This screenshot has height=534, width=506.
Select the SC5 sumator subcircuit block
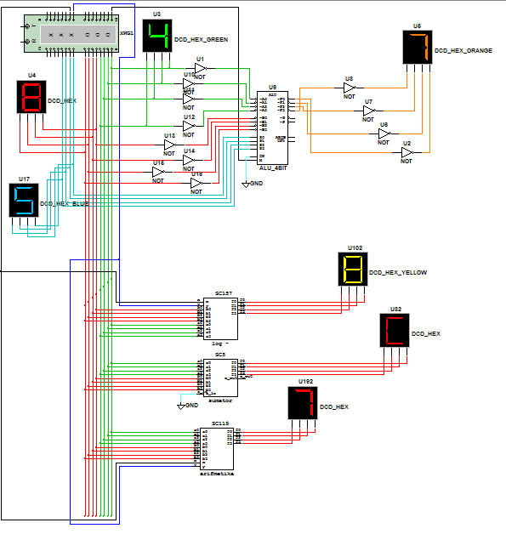pyautogui.click(x=220, y=378)
